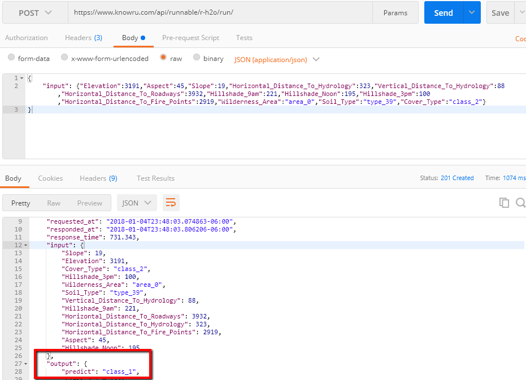Open the Test Results tab
The width and height of the screenshot is (526, 380).
(x=155, y=178)
